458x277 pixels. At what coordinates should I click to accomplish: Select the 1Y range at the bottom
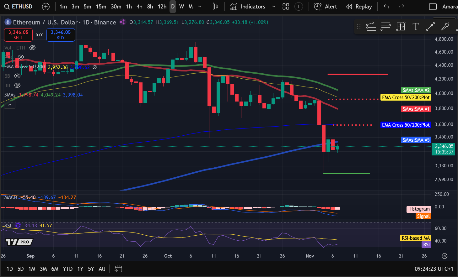(x=80, y=269)
